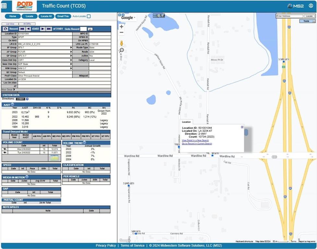Enable the Auto-Locate checkbox
317x249 pixels.
click(x=89, y=17)
